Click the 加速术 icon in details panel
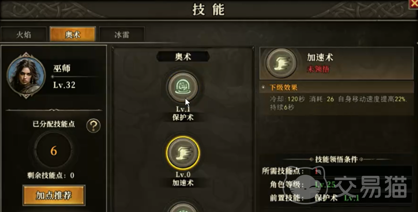Image resolution: width=418 pixels, height=212 pixels. tap(281, 63)
